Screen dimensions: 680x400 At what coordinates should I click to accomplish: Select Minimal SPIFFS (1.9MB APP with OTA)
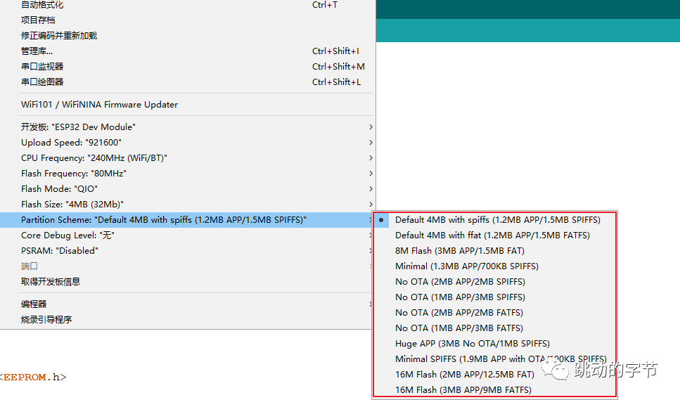(495, 359)
